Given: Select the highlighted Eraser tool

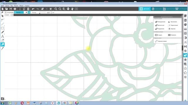Looking at the screenshot, I should click(x=3, y=44).
